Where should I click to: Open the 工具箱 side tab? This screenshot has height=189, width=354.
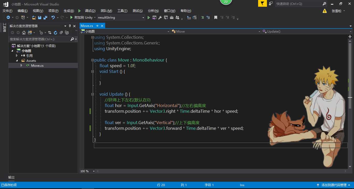coord(4,27)
